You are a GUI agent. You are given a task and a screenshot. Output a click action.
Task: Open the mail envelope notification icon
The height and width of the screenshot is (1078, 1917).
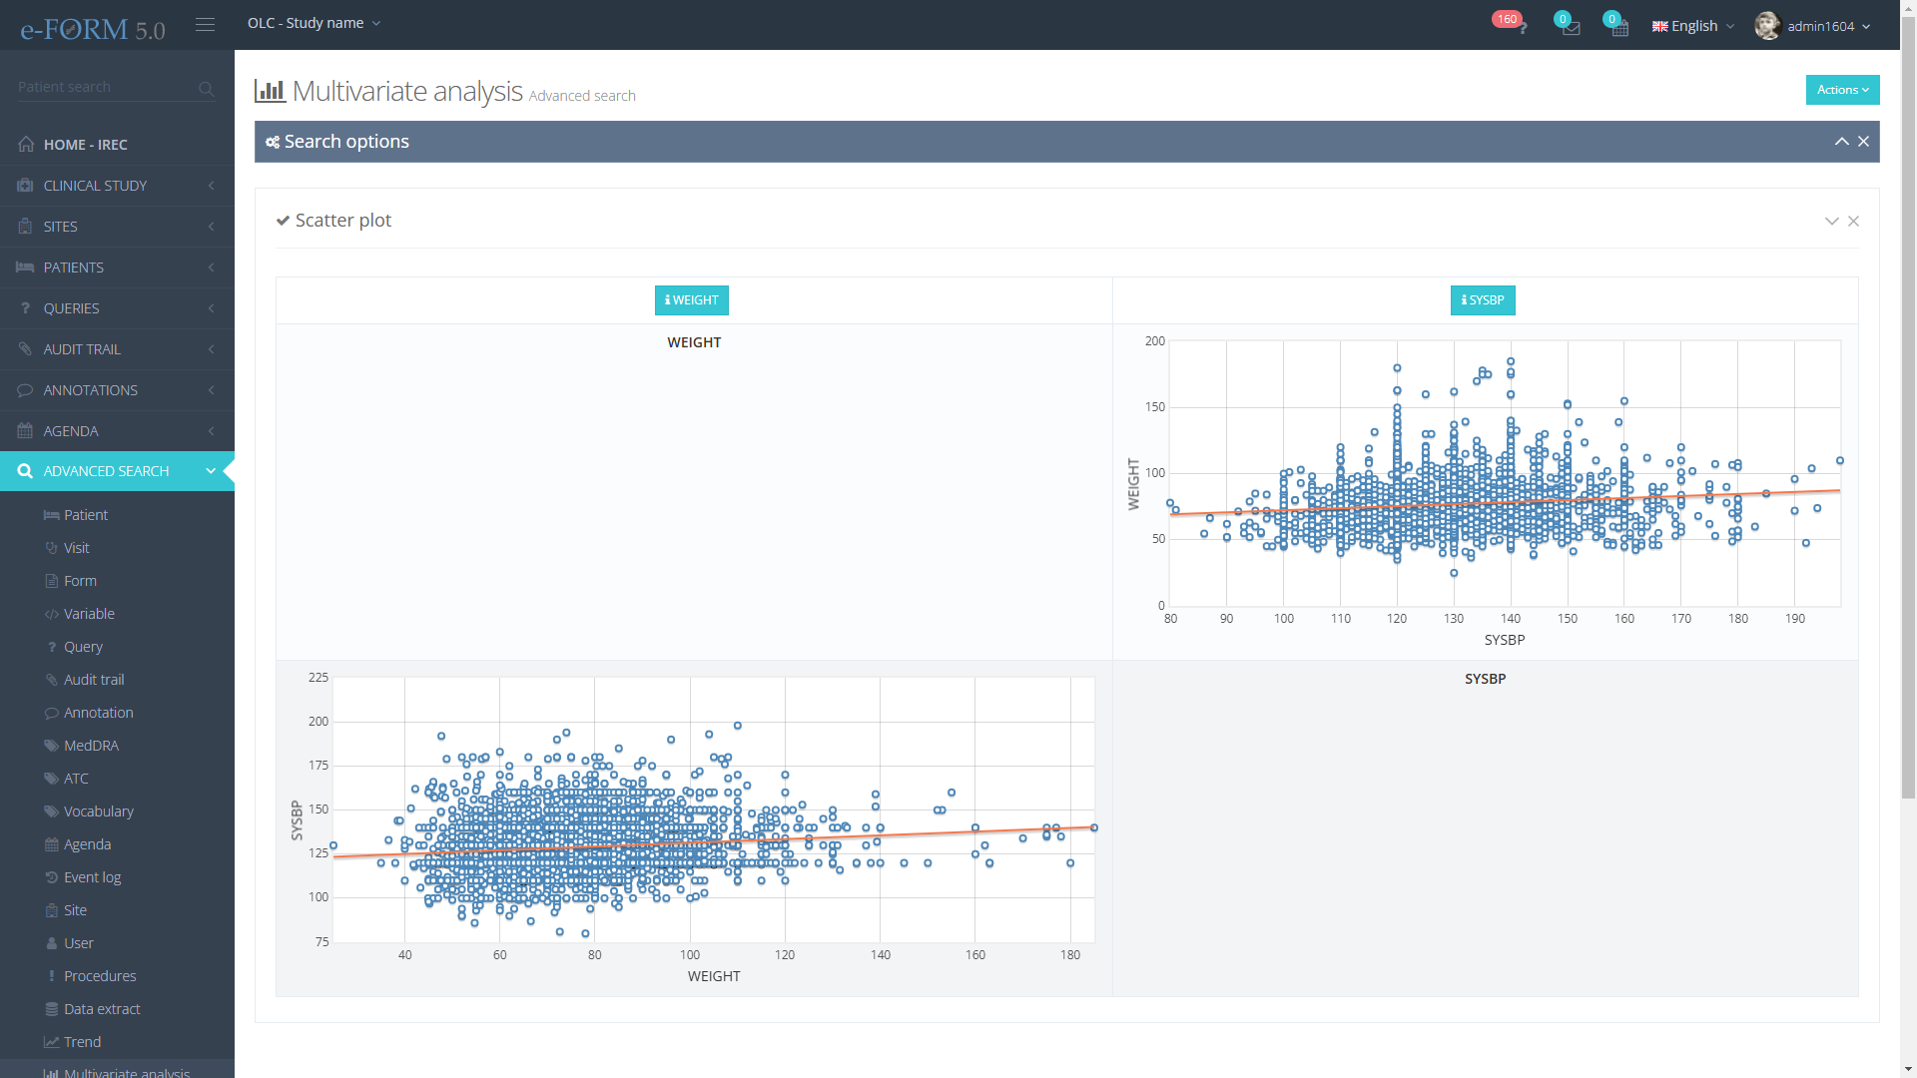pyautogui.click(x=1571, y=27)
